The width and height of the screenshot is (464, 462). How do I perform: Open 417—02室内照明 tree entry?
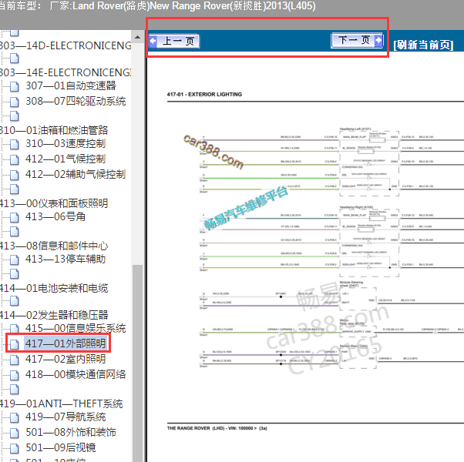point(66,359)
